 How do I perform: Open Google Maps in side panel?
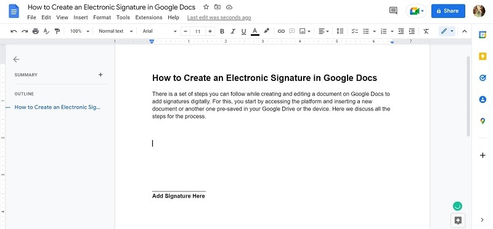tap(483, 121)
